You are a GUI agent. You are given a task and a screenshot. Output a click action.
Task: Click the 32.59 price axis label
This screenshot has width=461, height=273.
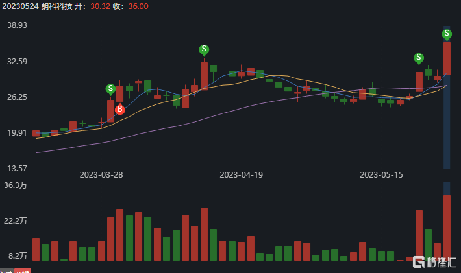(17, 62)
